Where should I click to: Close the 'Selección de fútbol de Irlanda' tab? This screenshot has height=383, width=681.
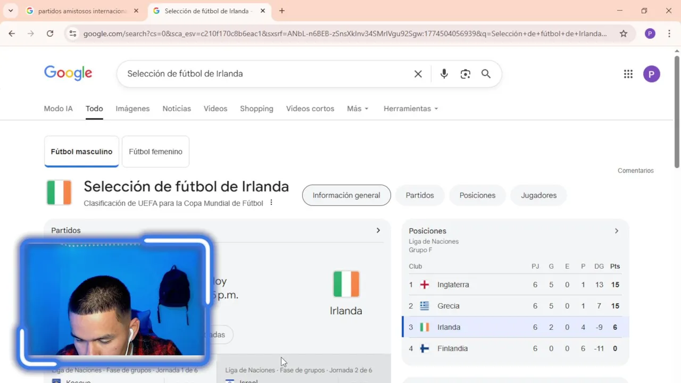pyautogui.click(x=263, y=11)
